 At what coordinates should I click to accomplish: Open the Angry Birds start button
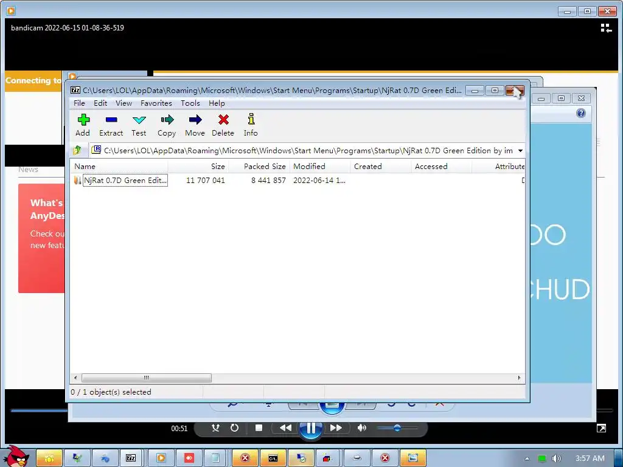16,456
